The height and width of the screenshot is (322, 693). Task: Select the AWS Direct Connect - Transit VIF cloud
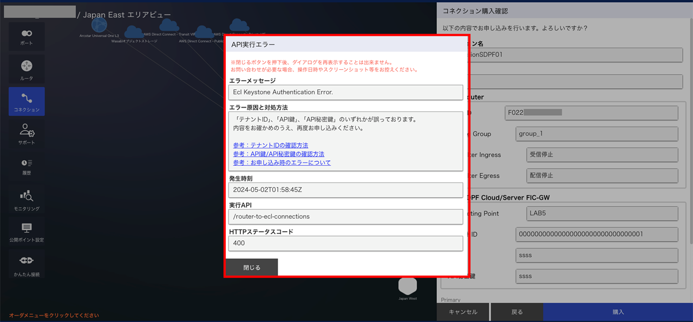(168, 25)
